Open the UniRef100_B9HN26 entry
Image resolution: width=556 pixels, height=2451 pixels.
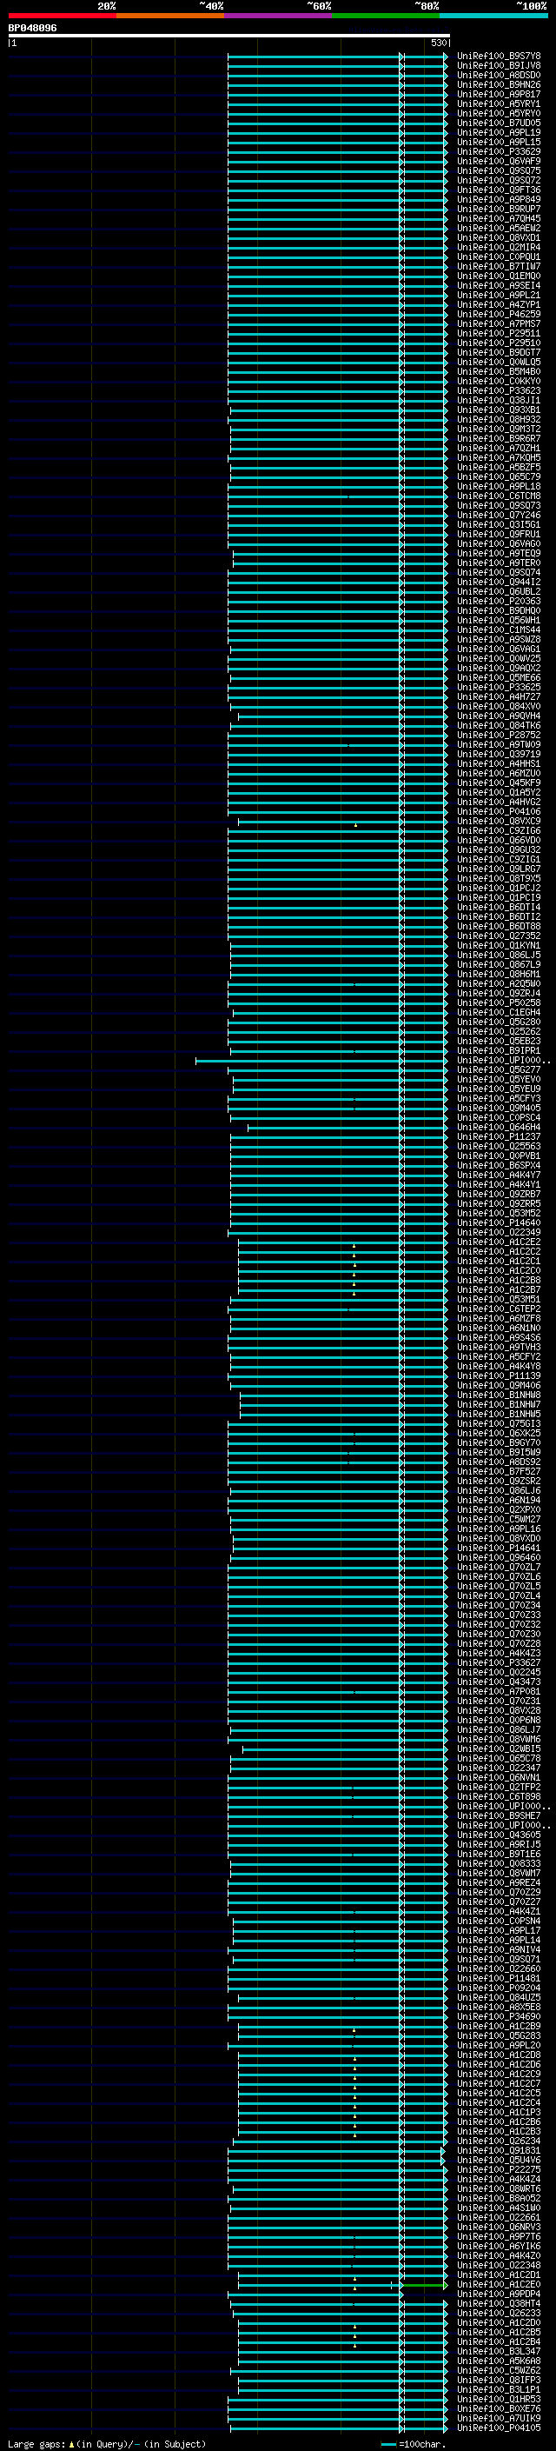499,84
